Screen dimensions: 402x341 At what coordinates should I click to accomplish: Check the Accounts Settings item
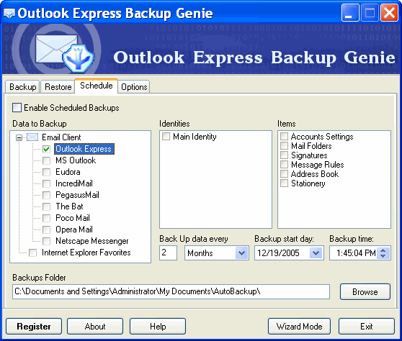(x=284, y=136)
